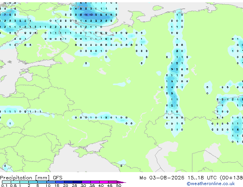Click the '10' legend scale label
243x187 pixels.
tap(48, 185)
